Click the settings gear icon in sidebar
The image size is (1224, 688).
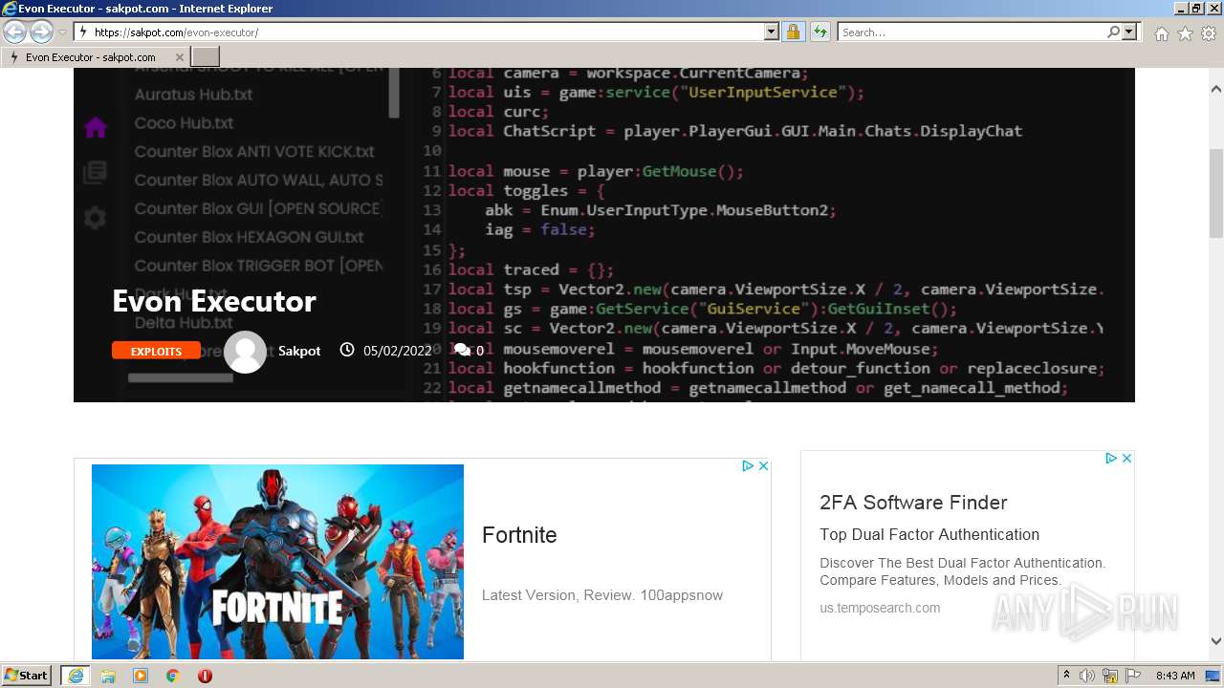[x=95, y=218]
